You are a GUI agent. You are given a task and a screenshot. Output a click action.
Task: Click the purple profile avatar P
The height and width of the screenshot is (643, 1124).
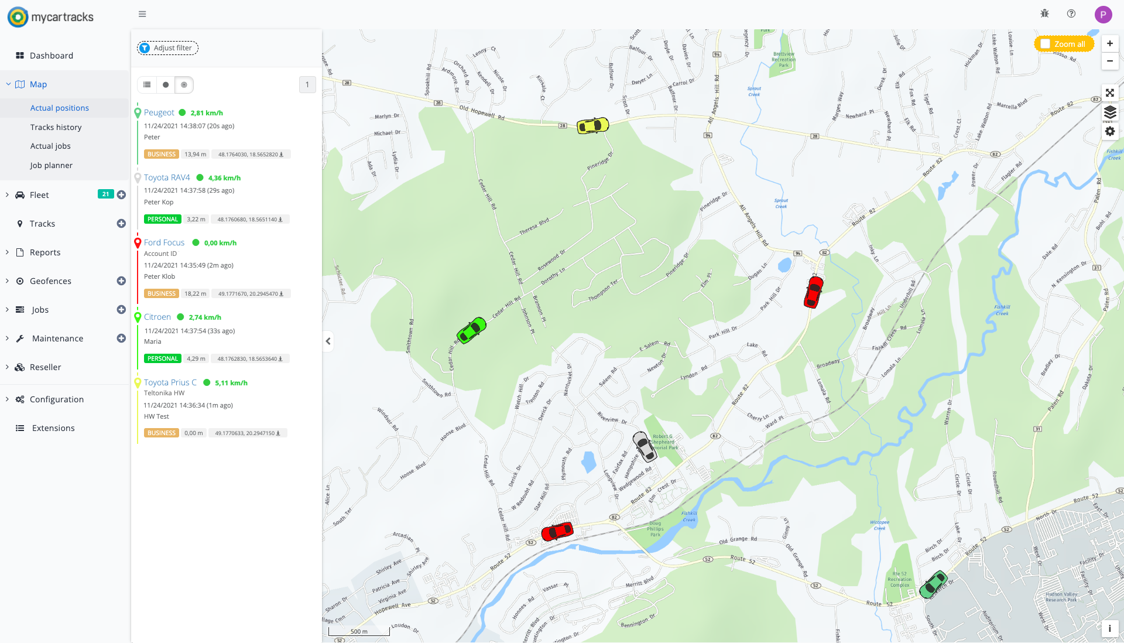tap(1103, 14)
